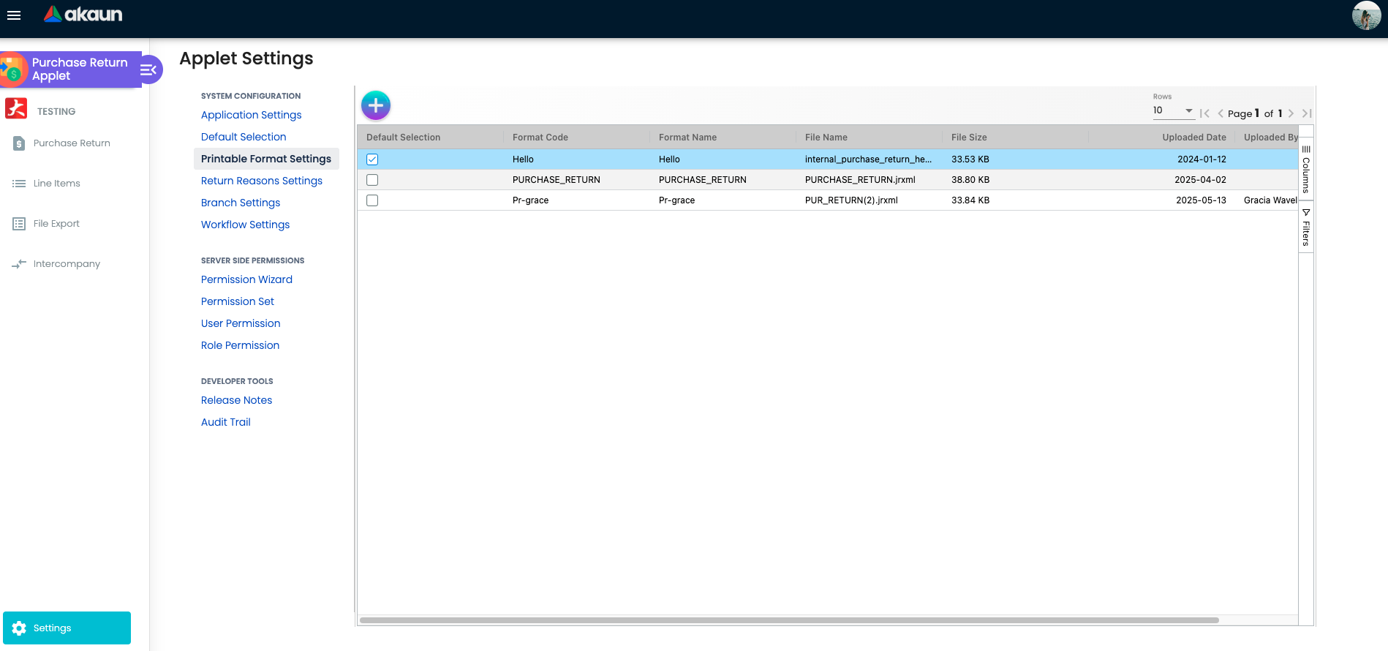The width and height of the screenshot is (1388, 651).
Task: Click Gracia Wavel uploaded by cell
Action: click(x=1270, y=200)
